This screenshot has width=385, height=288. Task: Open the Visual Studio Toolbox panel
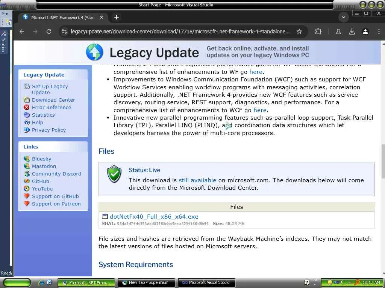pos(3,42)
